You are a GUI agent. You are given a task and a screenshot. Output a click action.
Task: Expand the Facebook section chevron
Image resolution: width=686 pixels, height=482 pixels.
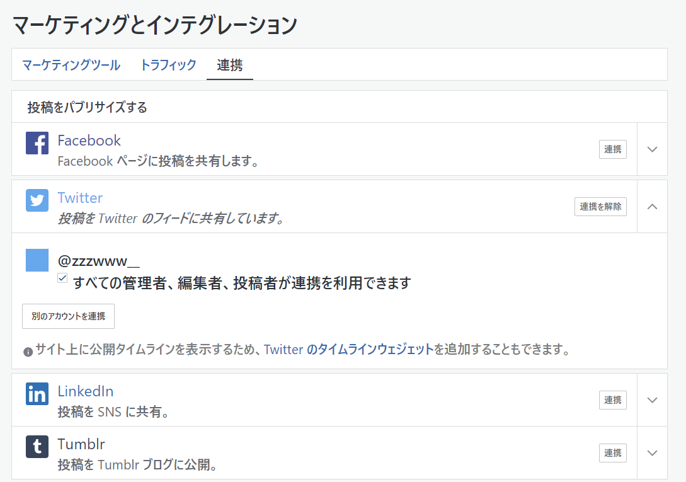coord(653,149)
